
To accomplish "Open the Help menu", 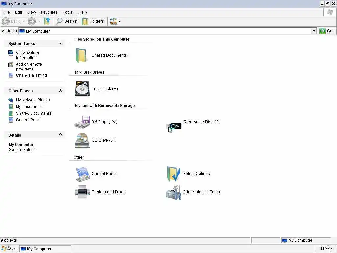I will [x=82, y=12].
